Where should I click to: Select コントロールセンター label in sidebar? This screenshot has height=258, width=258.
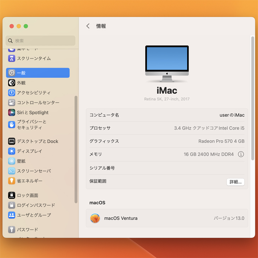(38, 103)
